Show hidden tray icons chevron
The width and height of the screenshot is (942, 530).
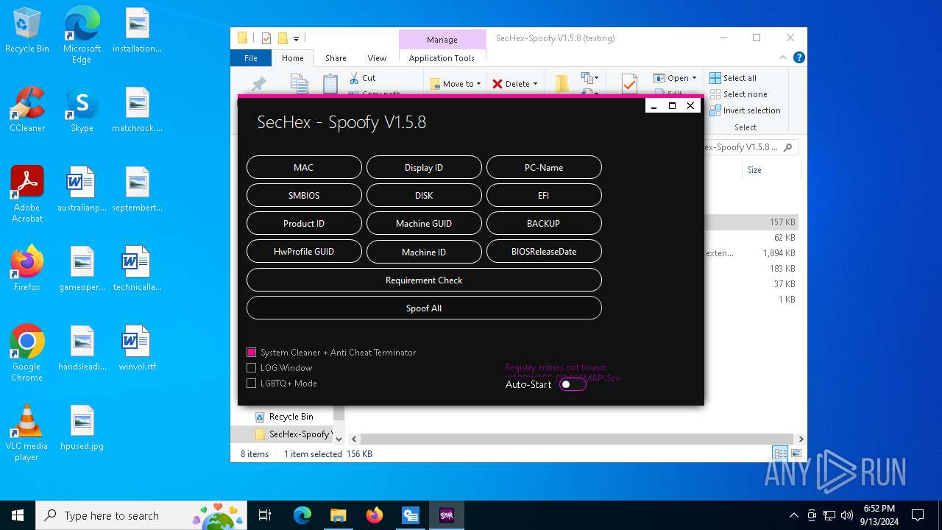[x=793, y=515]
